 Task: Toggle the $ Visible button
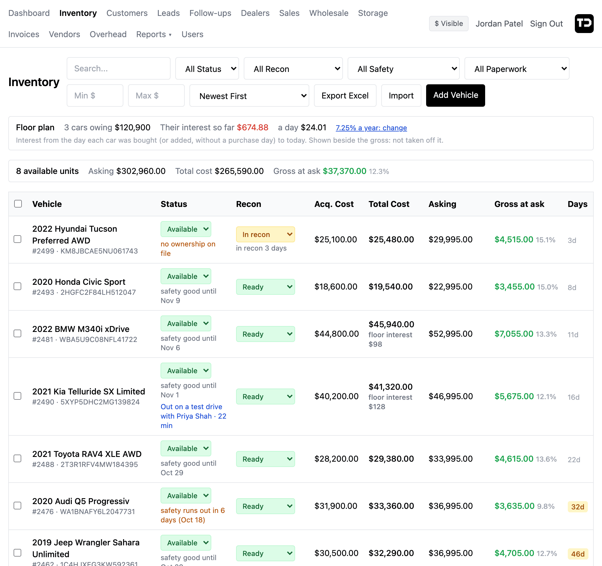[x=449, y=24]
